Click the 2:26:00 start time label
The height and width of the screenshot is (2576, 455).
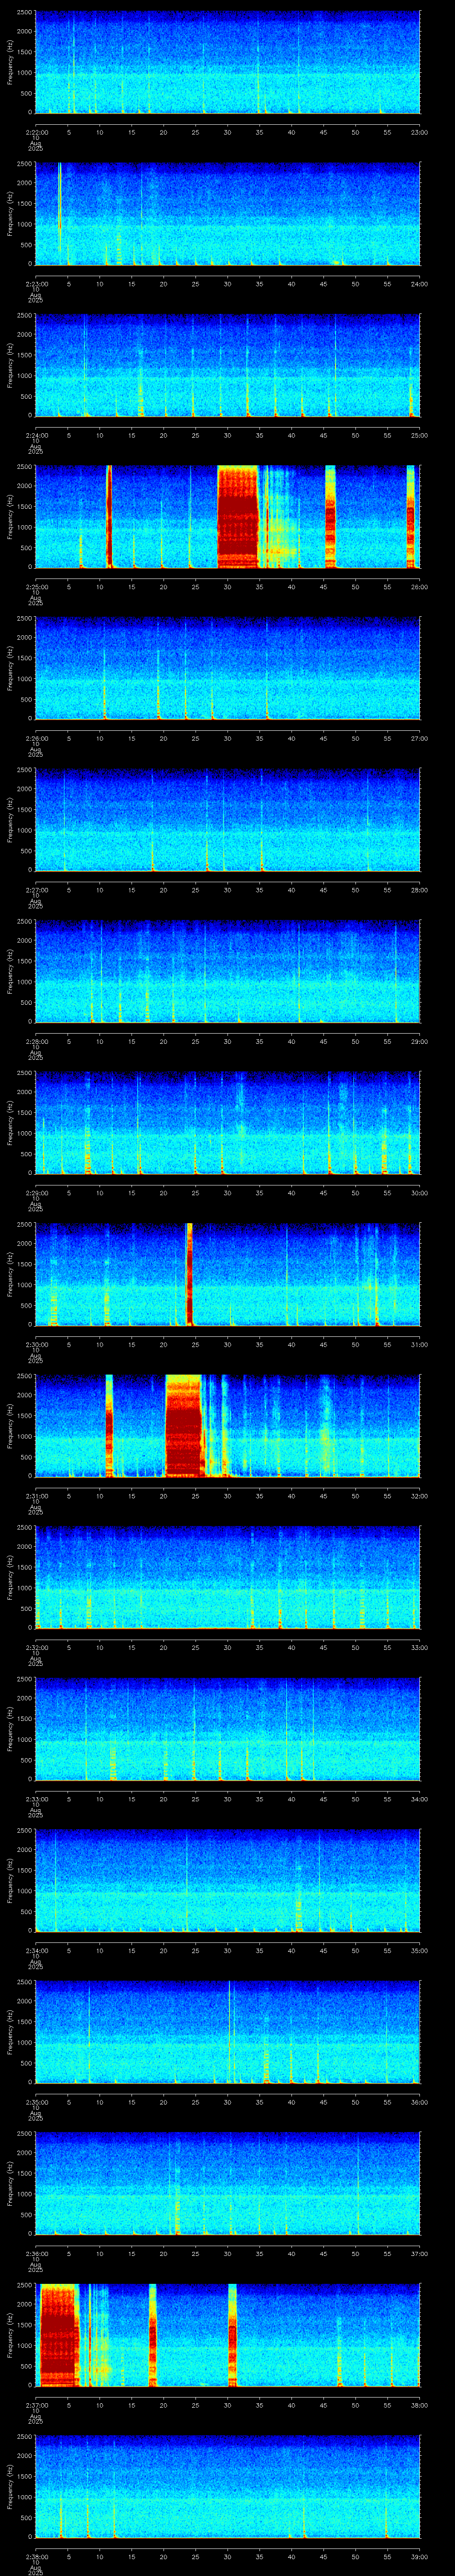point(36,738)
